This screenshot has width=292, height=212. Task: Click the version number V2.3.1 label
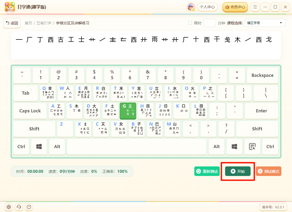tap(273, 207)
